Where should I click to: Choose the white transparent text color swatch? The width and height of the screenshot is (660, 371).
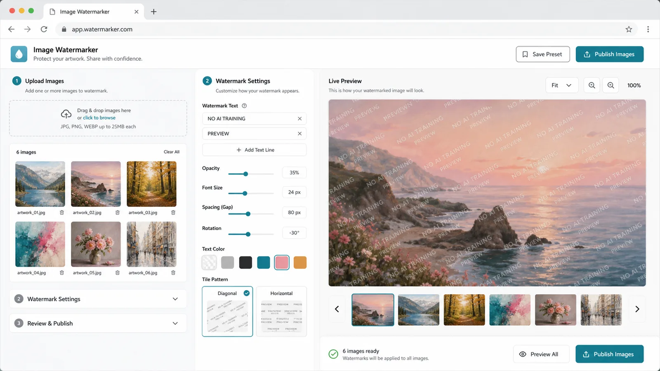[209, 263]
